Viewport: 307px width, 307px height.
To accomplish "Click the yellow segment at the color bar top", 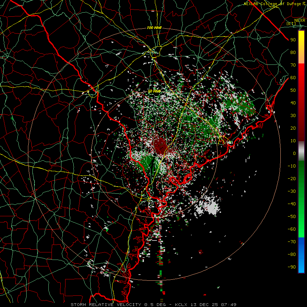I will [x=301, y=47].
